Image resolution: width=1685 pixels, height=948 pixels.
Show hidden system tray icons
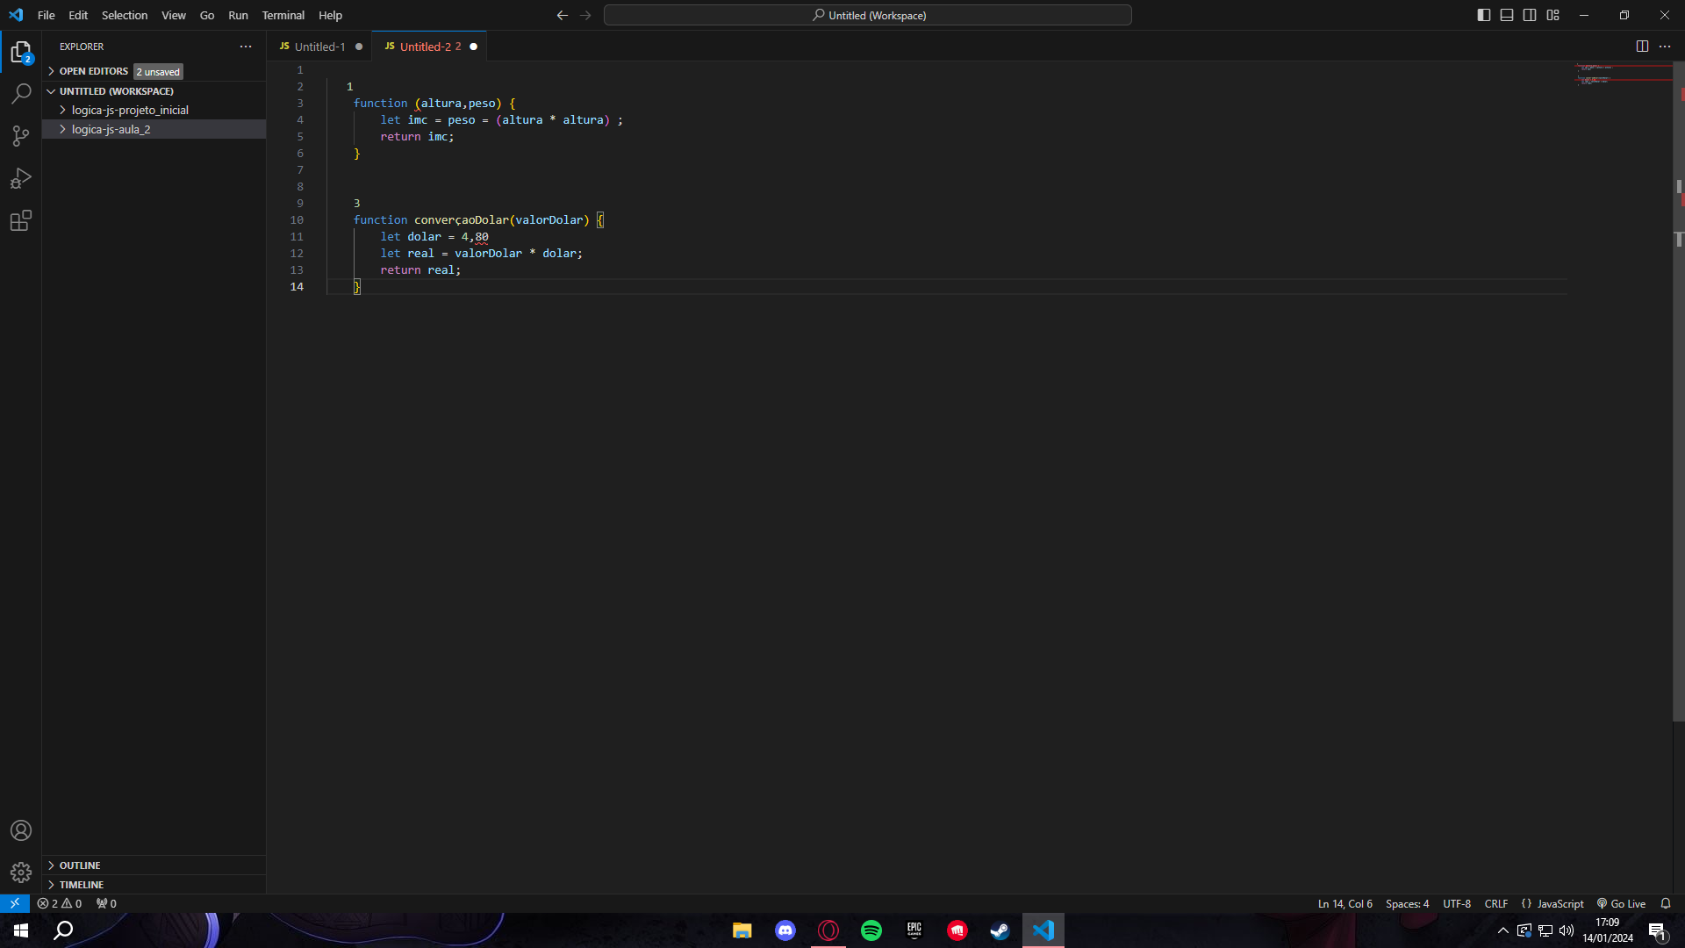pyautogui.click(x=1502, y=930)
